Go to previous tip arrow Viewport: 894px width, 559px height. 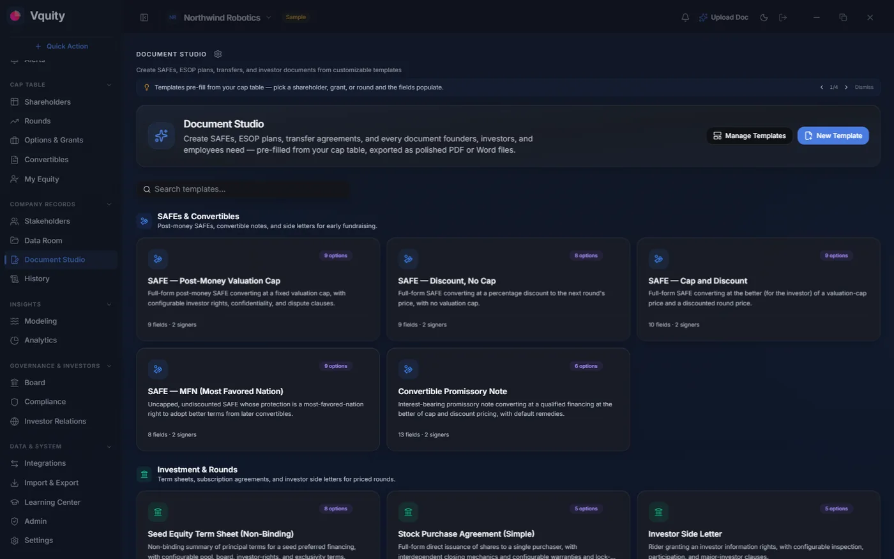coord(821,88)
